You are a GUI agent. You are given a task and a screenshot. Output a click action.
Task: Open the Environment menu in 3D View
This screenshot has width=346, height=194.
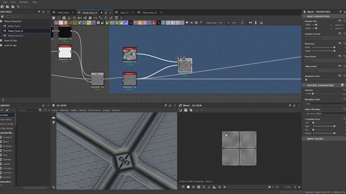pyautogui.click(x=94, y=110)
